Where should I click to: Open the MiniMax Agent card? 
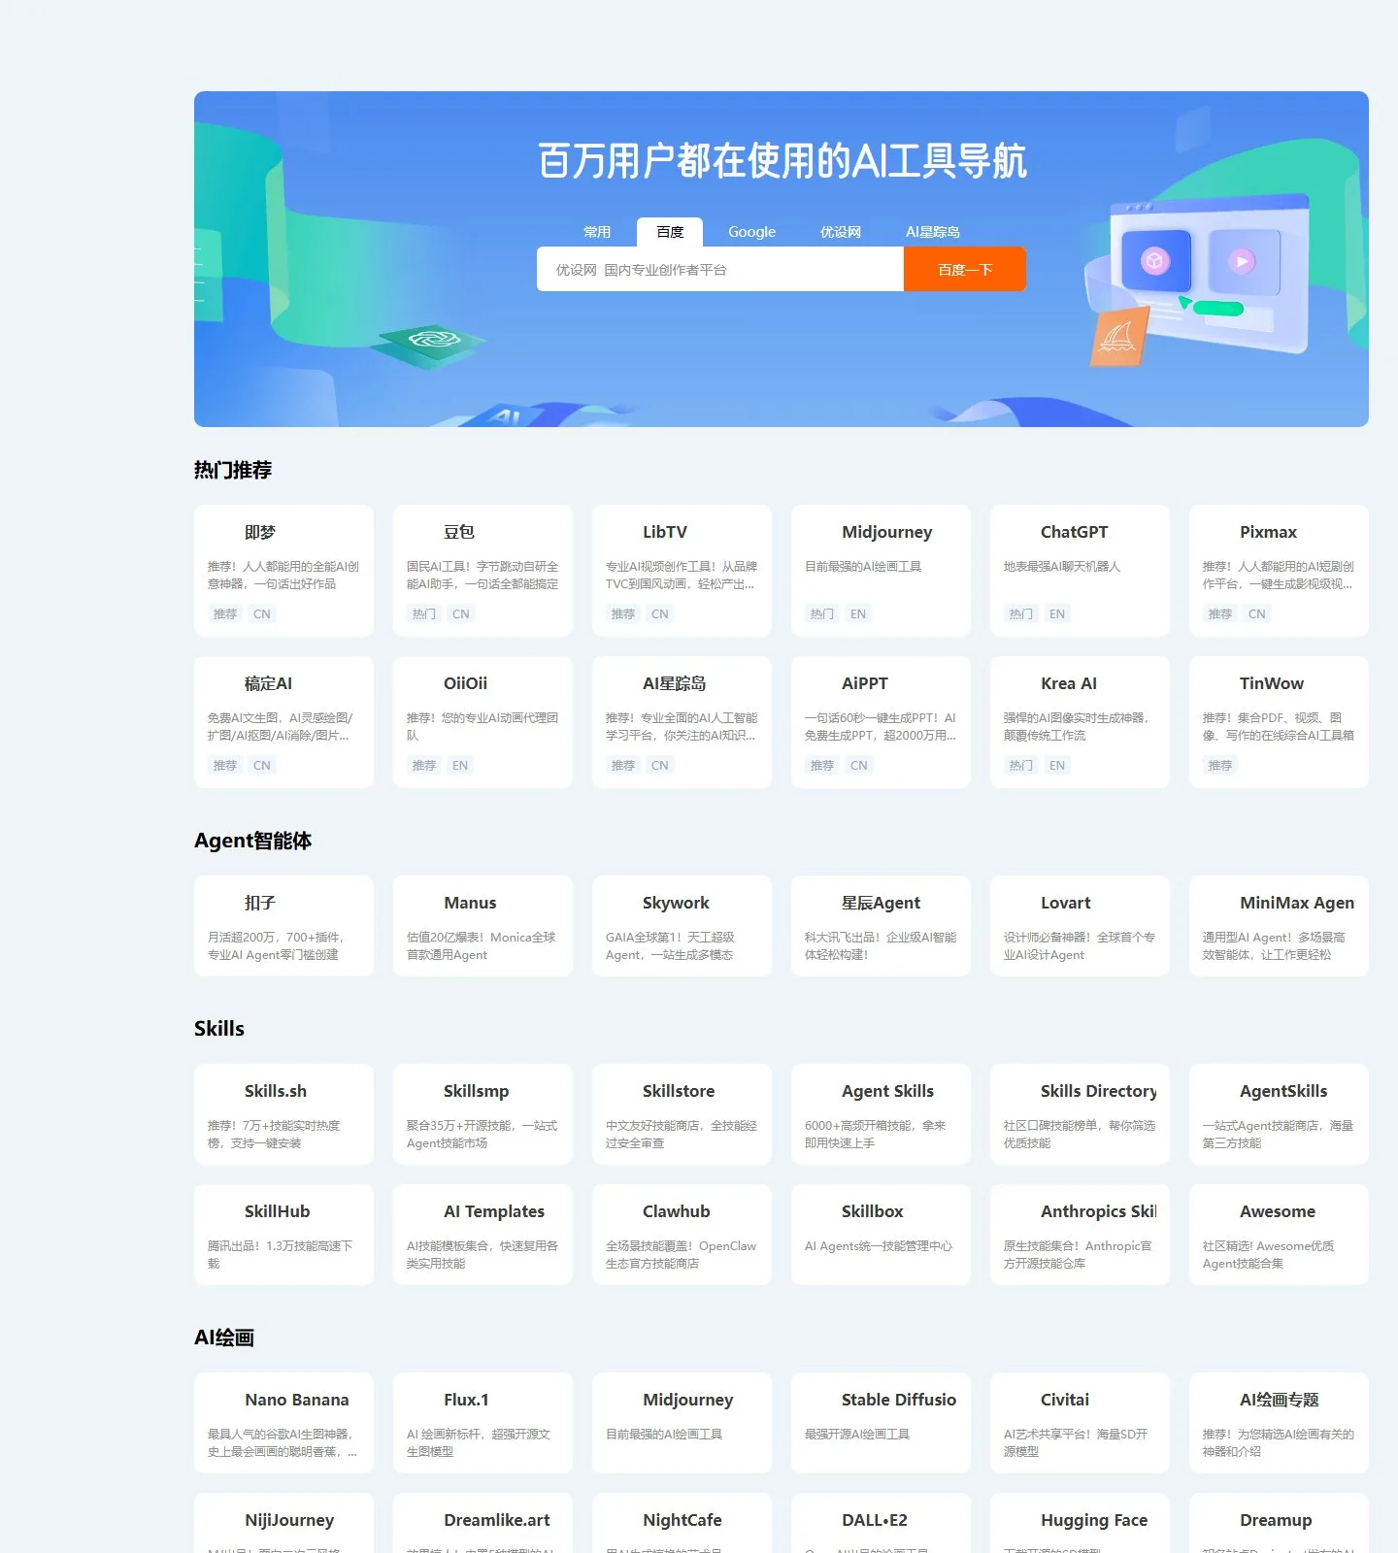pos(1279,926)
